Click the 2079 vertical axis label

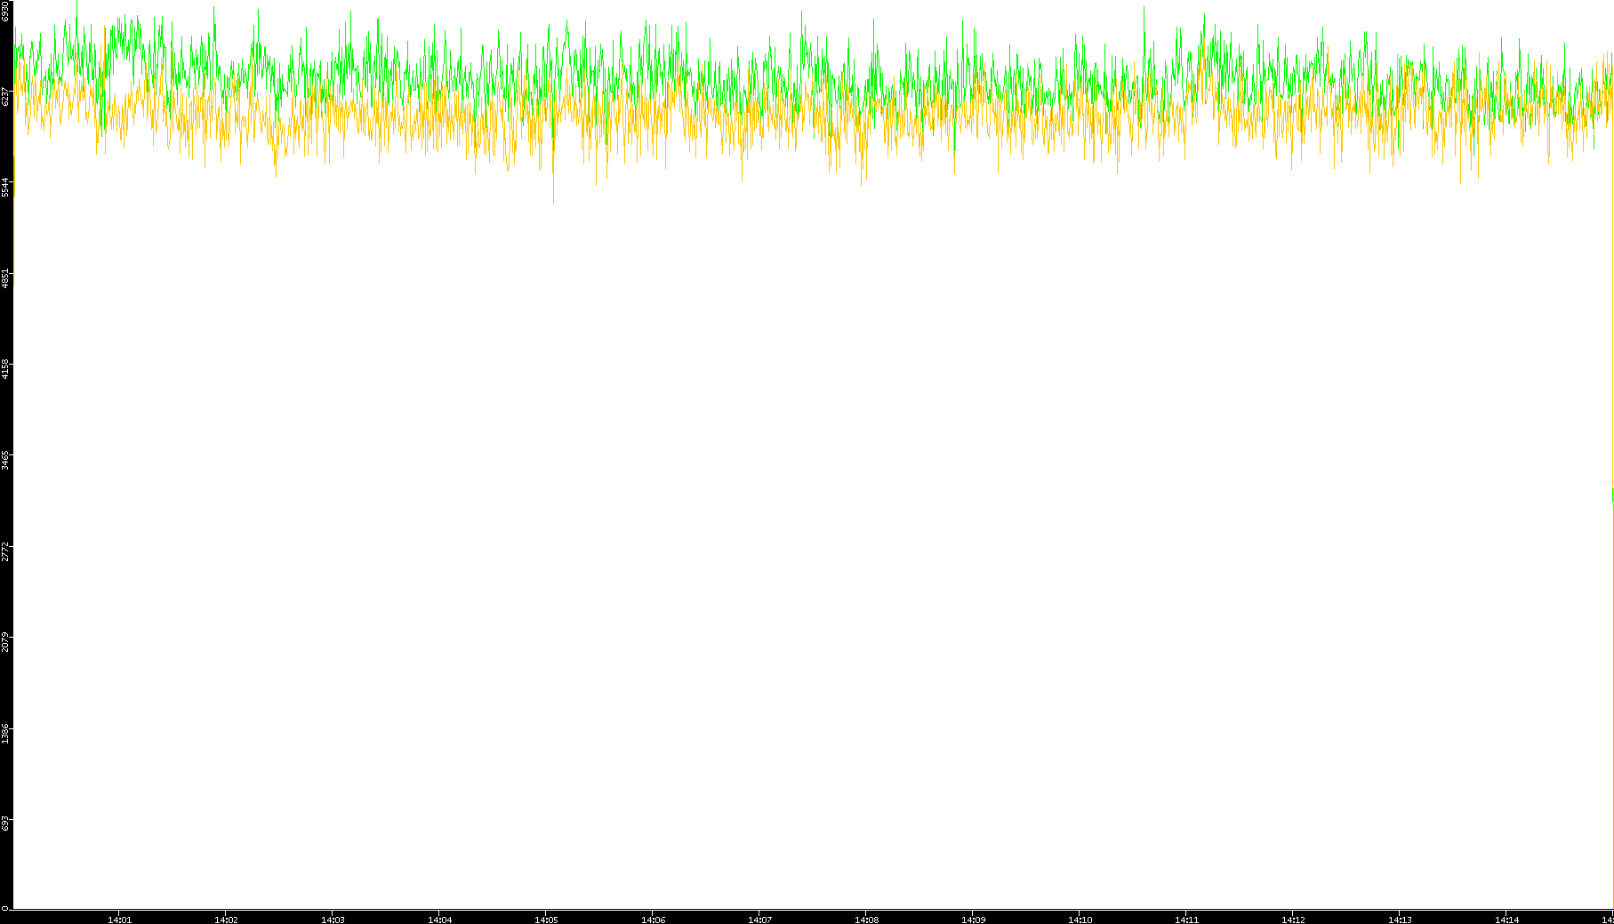click(5, 642)
